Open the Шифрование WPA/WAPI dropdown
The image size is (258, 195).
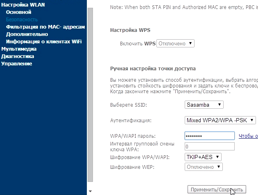coord(203,157)
